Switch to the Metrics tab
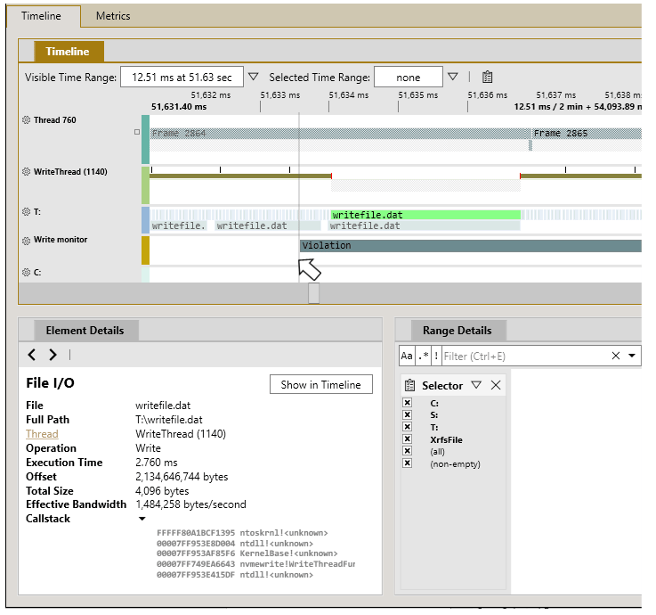Screen dimensions: 656x615 click(x=113, y=16)
